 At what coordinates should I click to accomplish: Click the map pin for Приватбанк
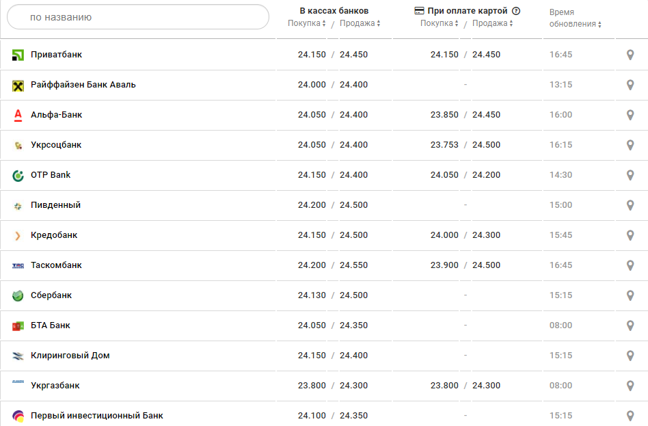(x=630, y=55)
